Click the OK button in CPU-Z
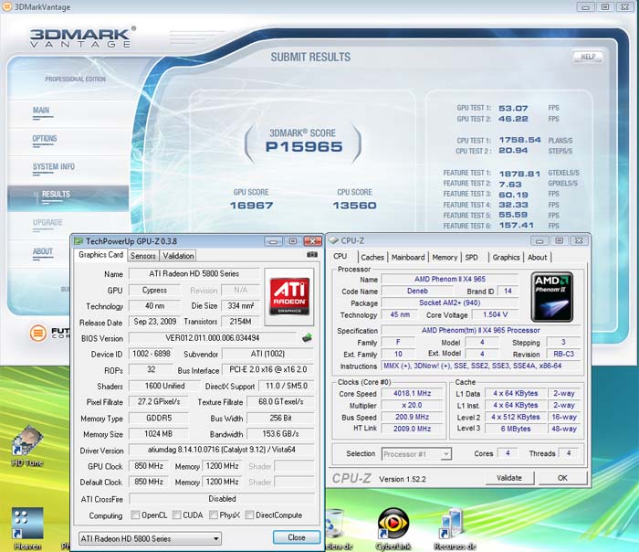Screen dimensions: 639x552 point(562,478)
